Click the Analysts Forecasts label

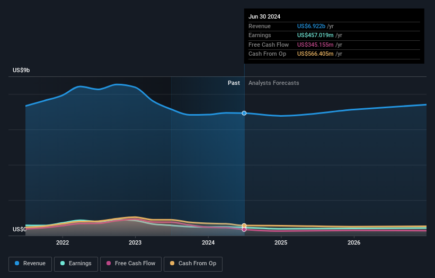pyautogui.click(x=274, y=83)
